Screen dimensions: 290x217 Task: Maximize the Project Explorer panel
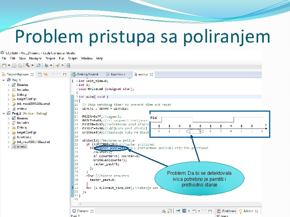tap(64, 74)
